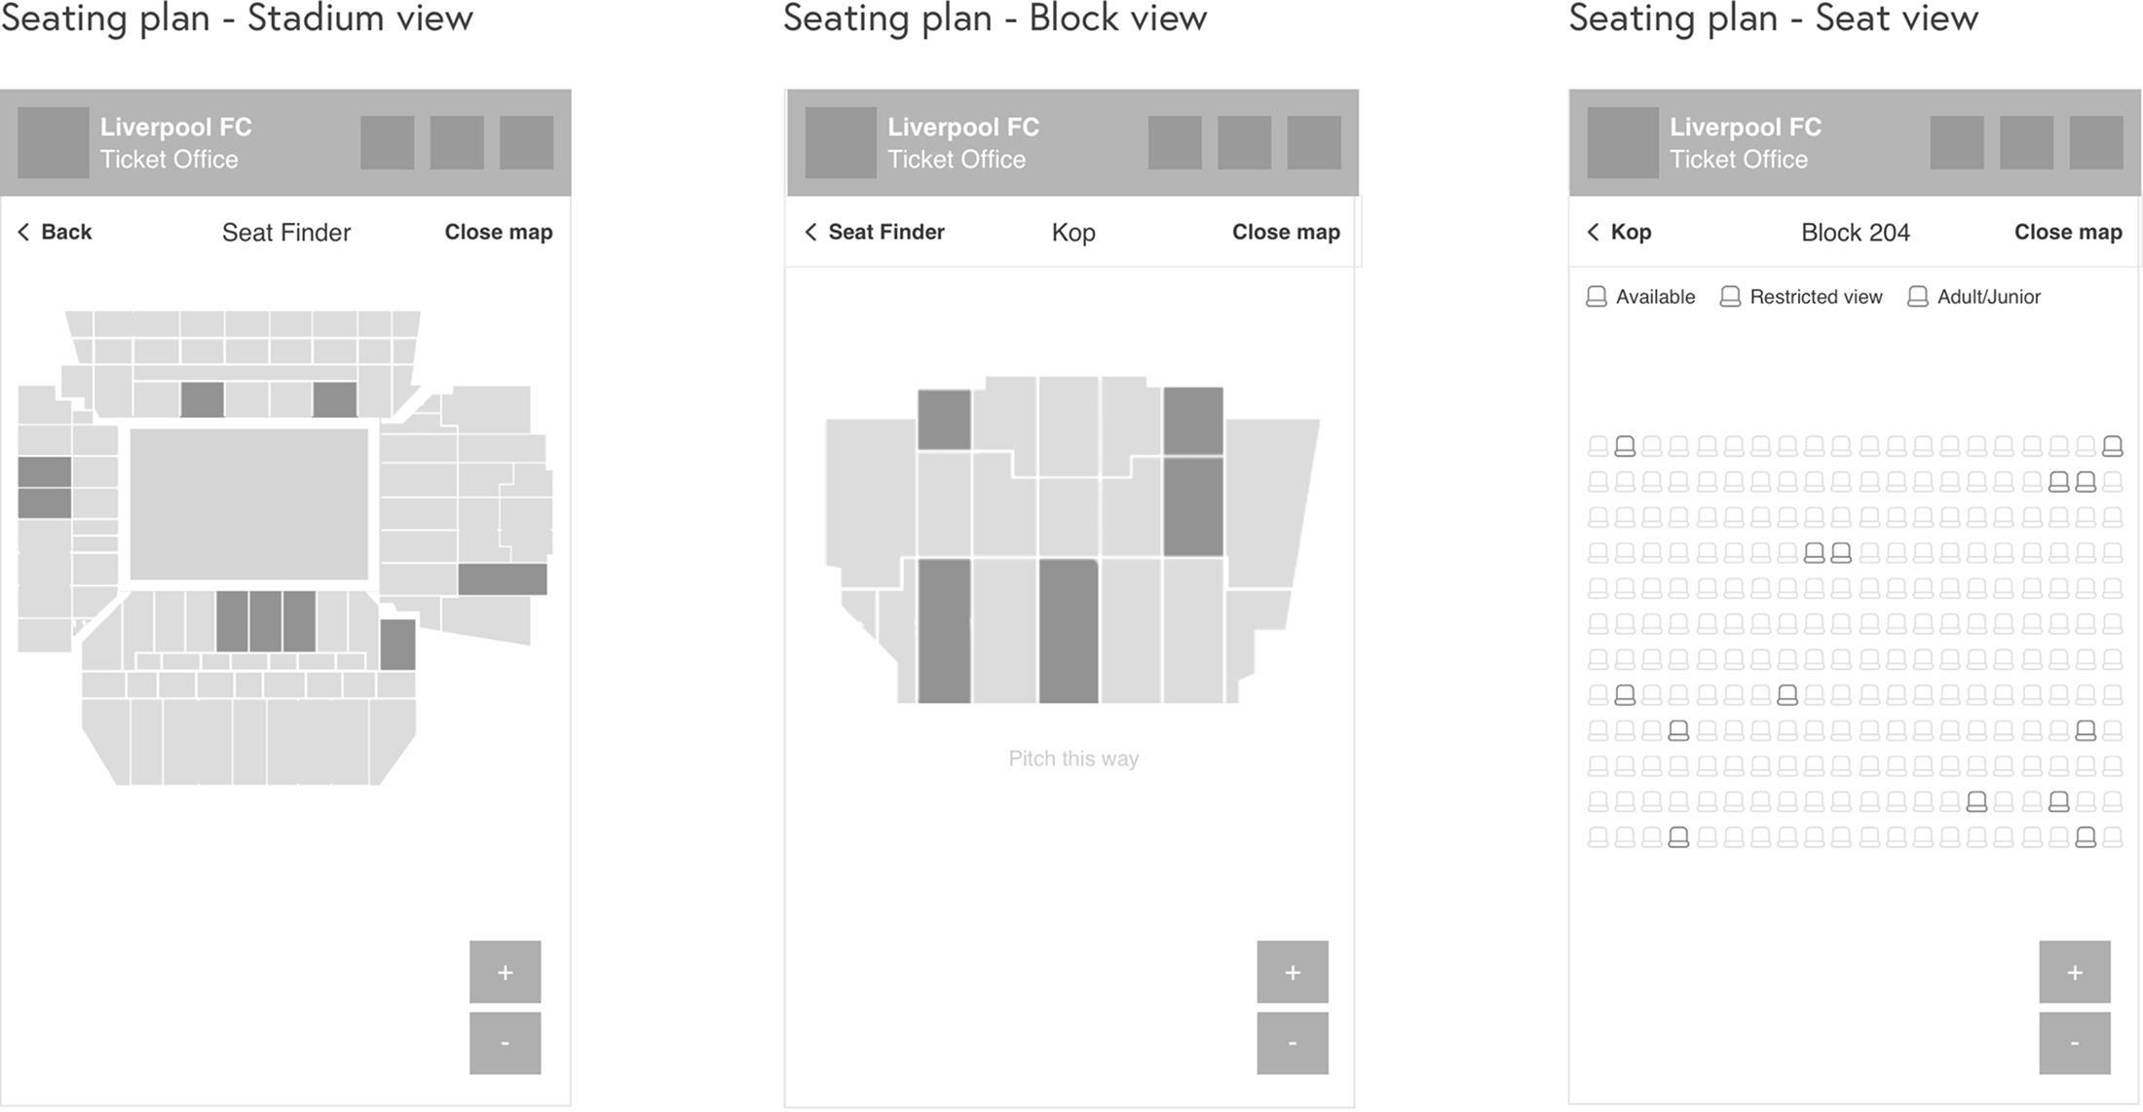The width and height of the screenshot is (2143, 1112).
Task: Click the Adult/Junior legend icon
Action: click(1917, 297)
